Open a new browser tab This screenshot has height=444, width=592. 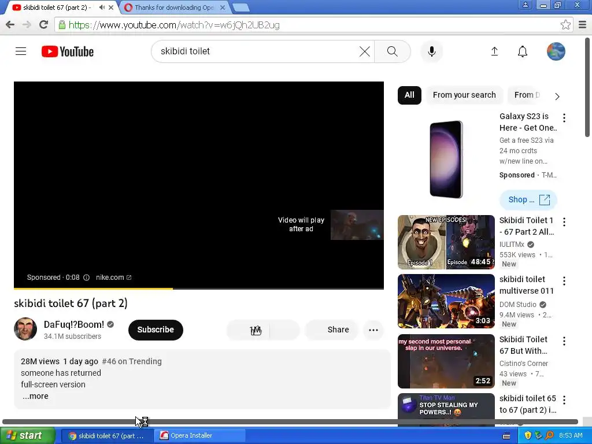click(x=240, y=7)
